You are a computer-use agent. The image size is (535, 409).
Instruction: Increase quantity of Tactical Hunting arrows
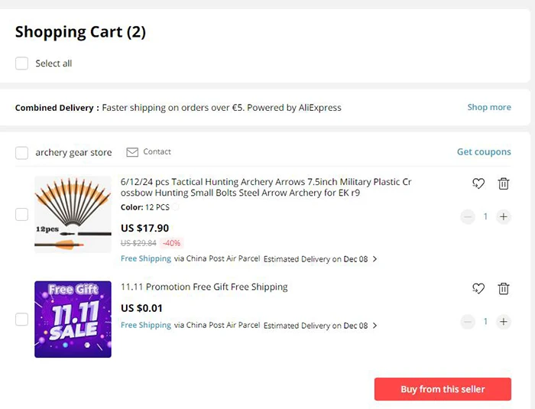tap(503, 216)
